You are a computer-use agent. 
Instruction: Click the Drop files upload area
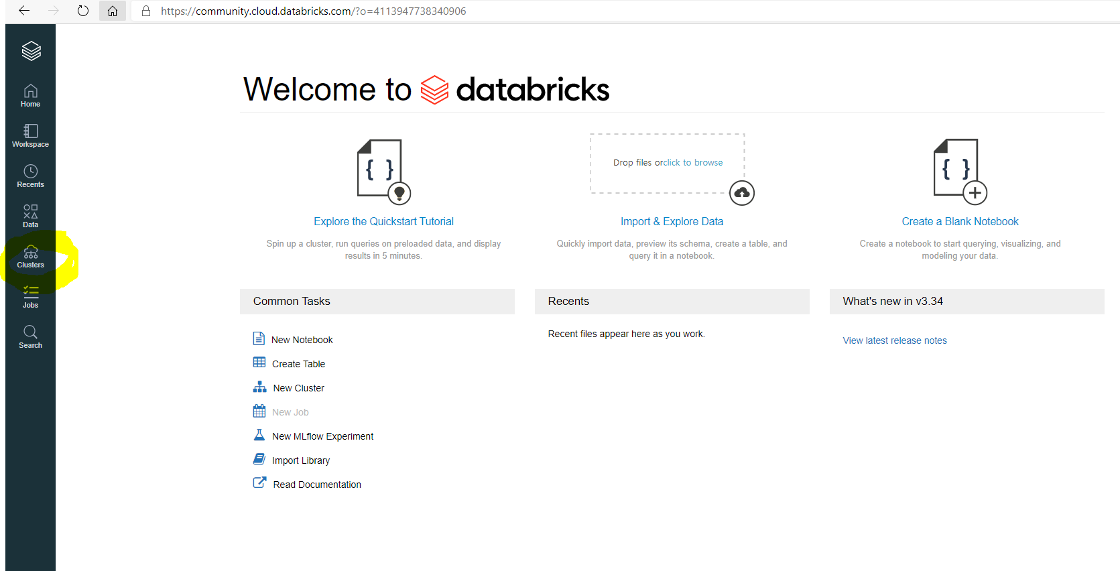coord(667,164)
